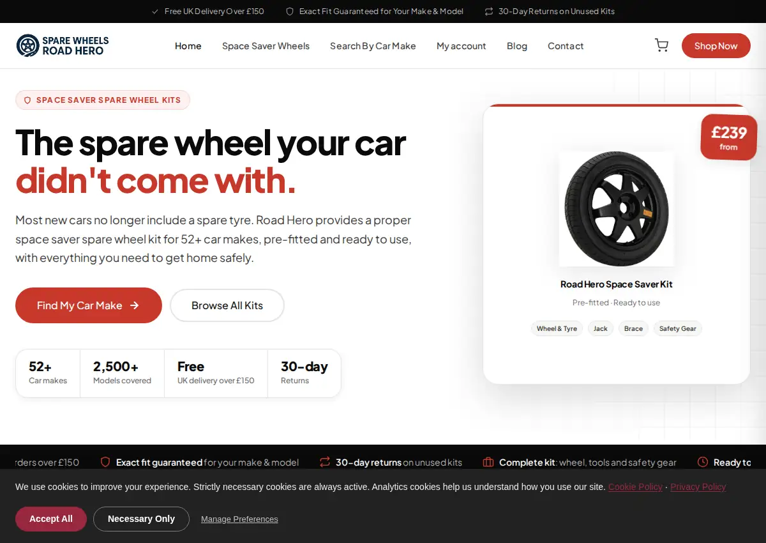
Task: Click the Shop Now button
Action: [x=716, y=46]
